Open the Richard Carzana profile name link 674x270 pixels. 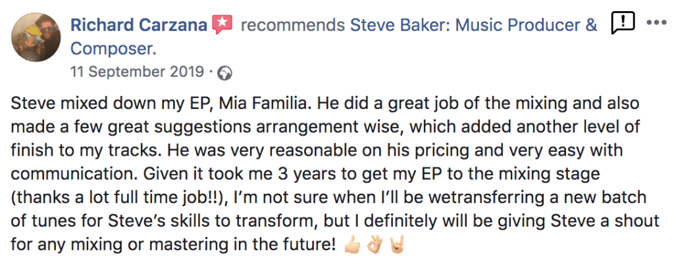click(x=139, y=26)
